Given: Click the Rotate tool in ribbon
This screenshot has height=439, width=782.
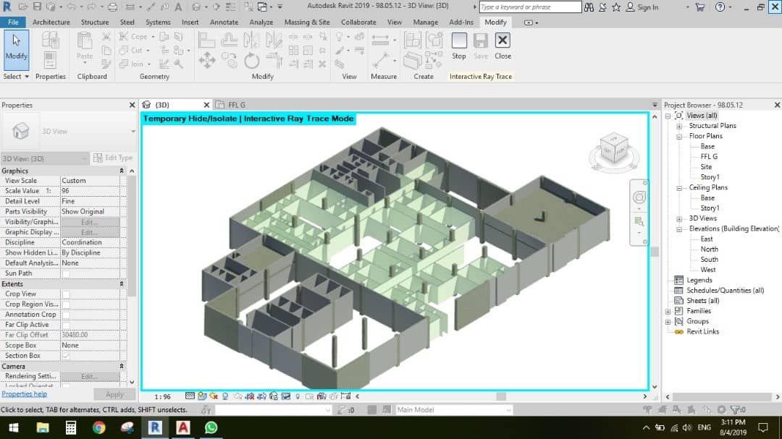Looking at the screenshot, I should coord(251,61).
